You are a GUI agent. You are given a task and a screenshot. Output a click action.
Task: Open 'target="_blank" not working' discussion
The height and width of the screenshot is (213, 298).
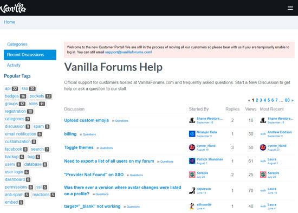click(92, 206)
